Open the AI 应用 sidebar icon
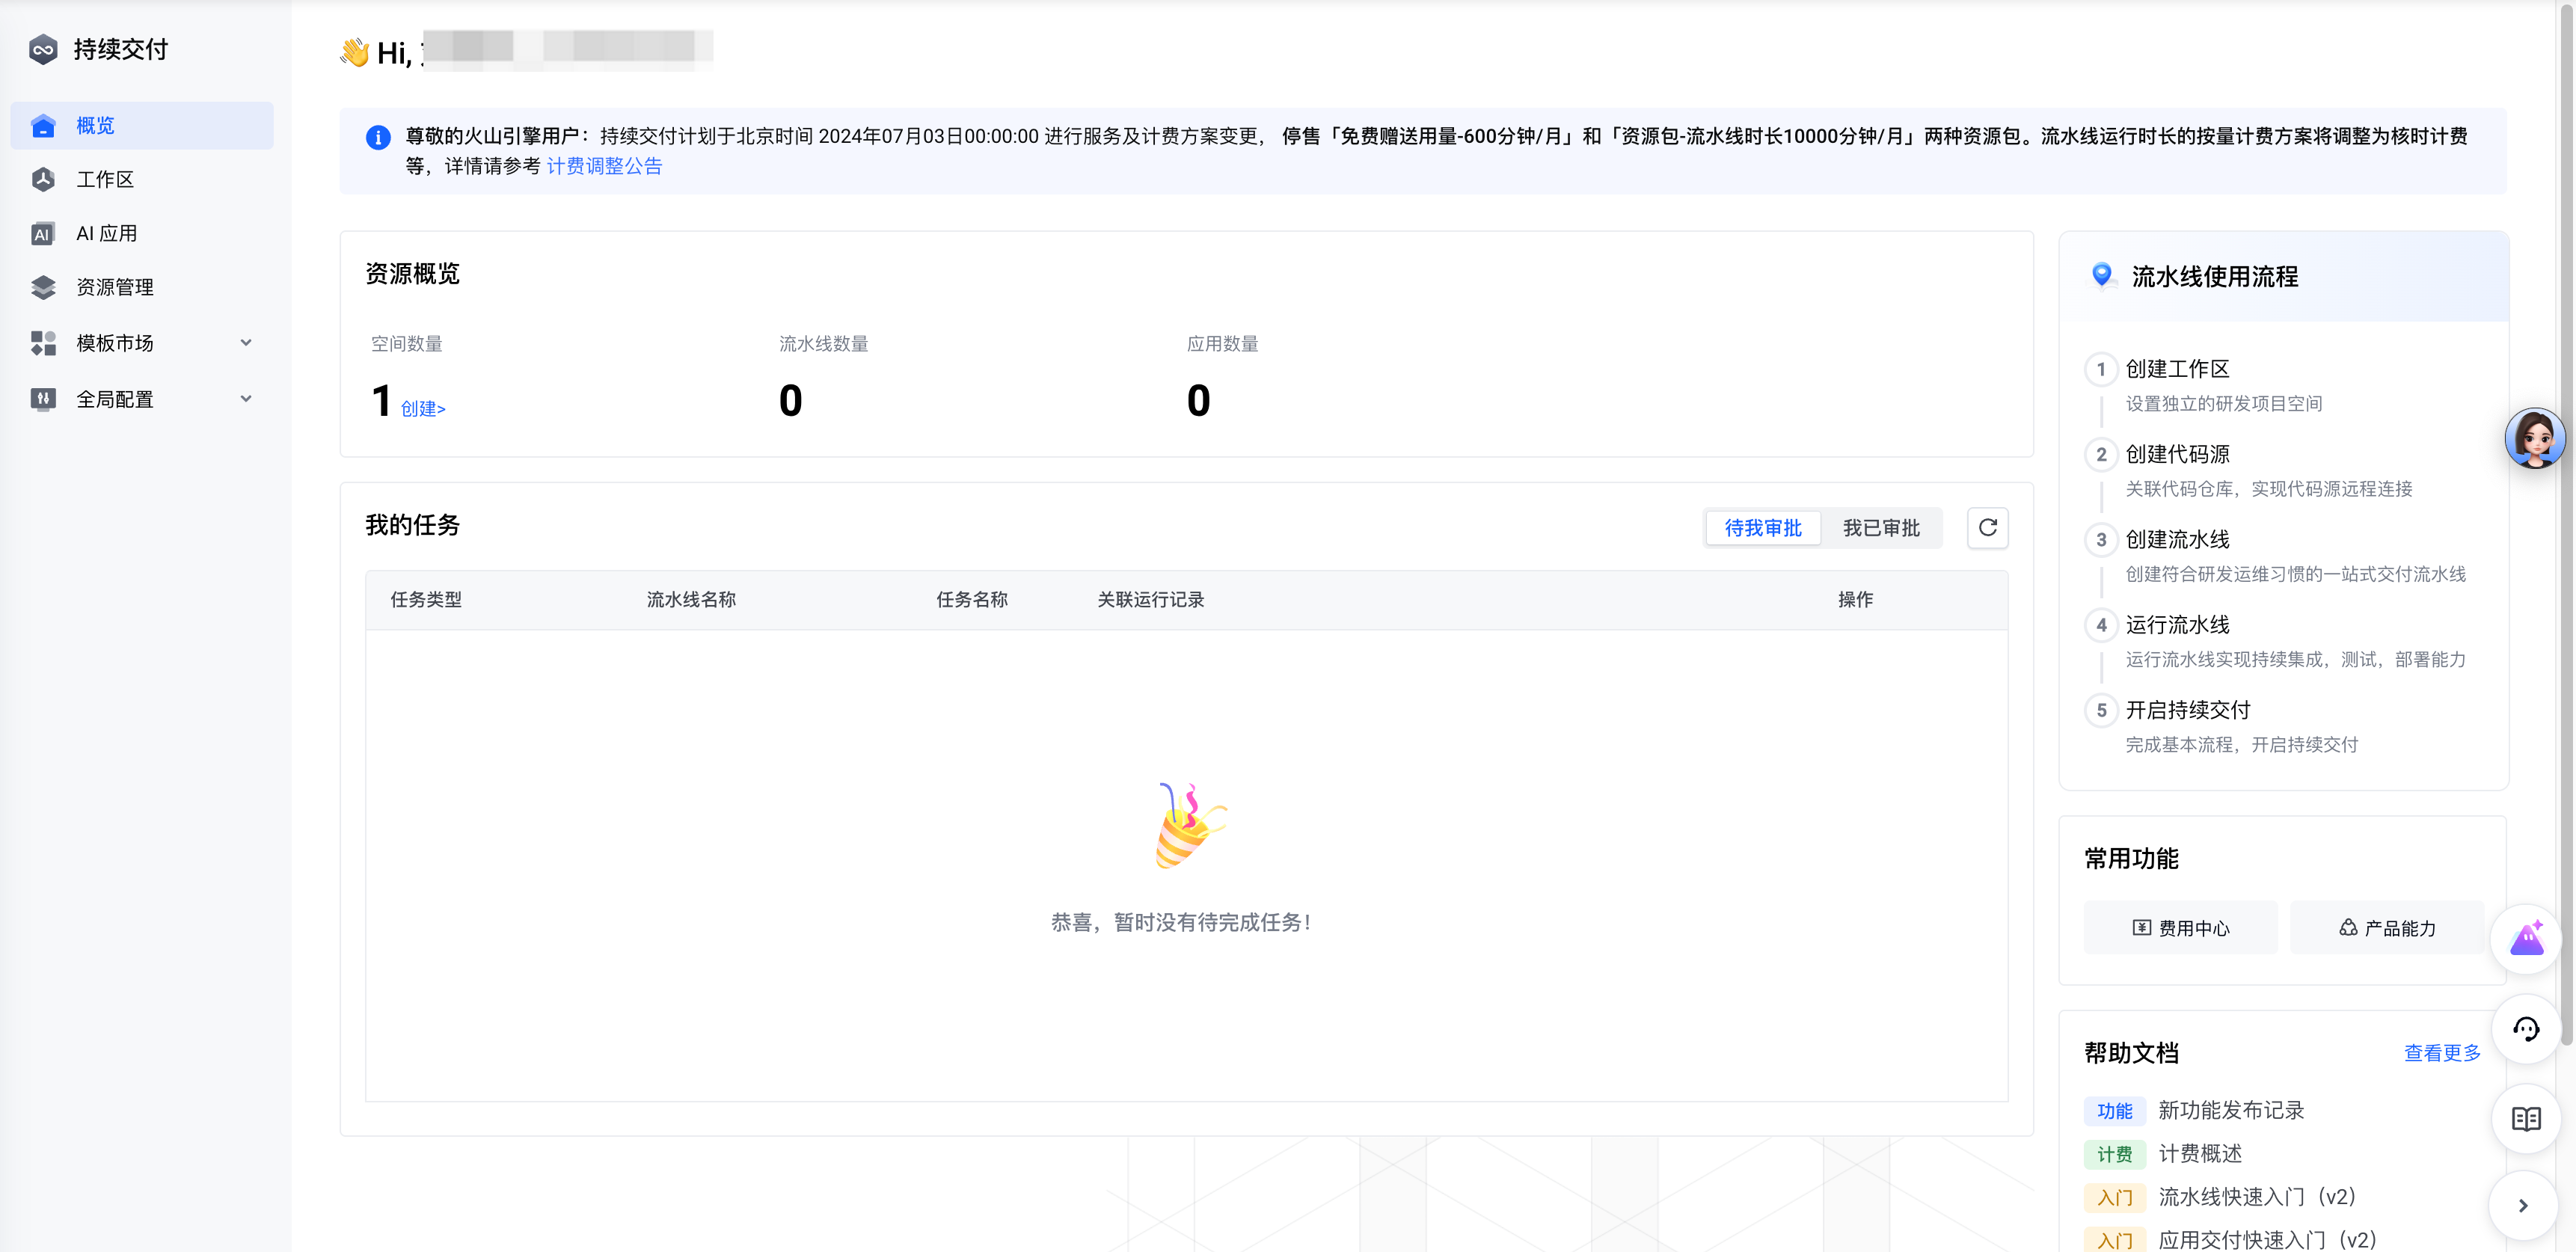 (x=43, y=233)
